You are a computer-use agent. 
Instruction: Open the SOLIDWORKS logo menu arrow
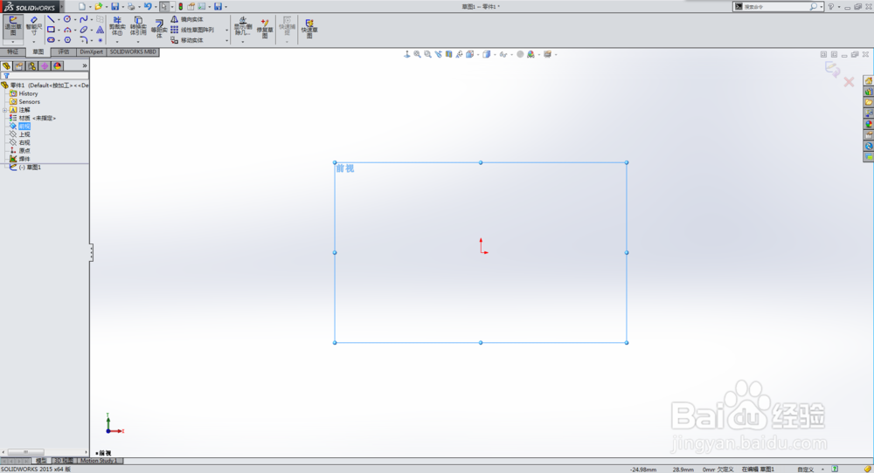[61, 7]
